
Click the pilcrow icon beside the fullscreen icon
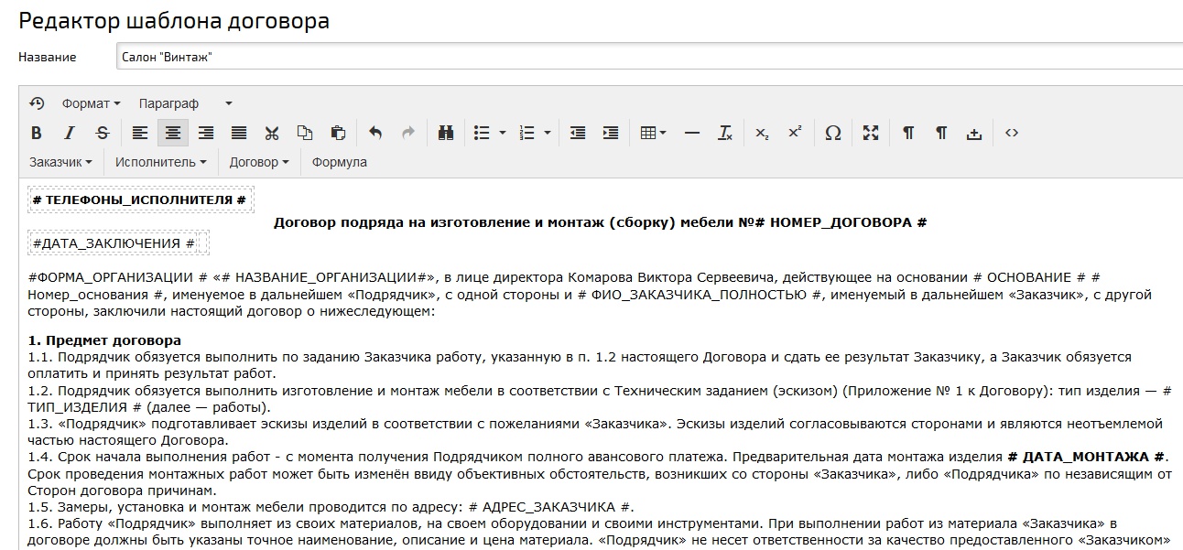point(908,134)
